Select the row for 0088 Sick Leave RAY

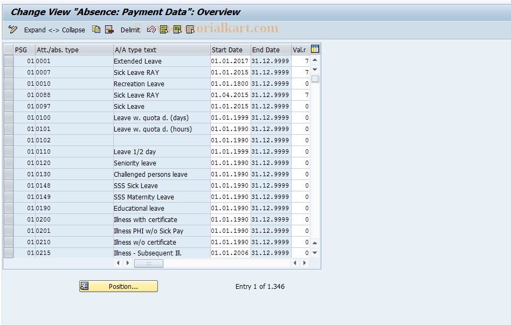[9, 95]
